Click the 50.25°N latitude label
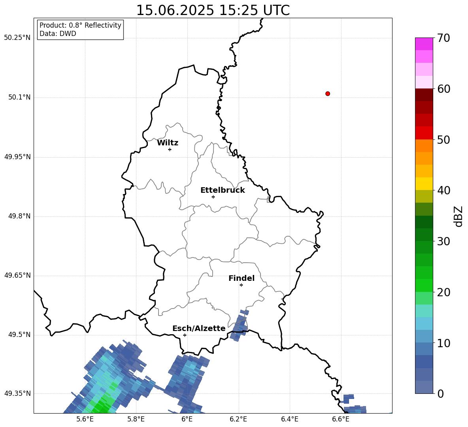The height and width of the screenshot is (427, 468). click(x=17, y=38)
